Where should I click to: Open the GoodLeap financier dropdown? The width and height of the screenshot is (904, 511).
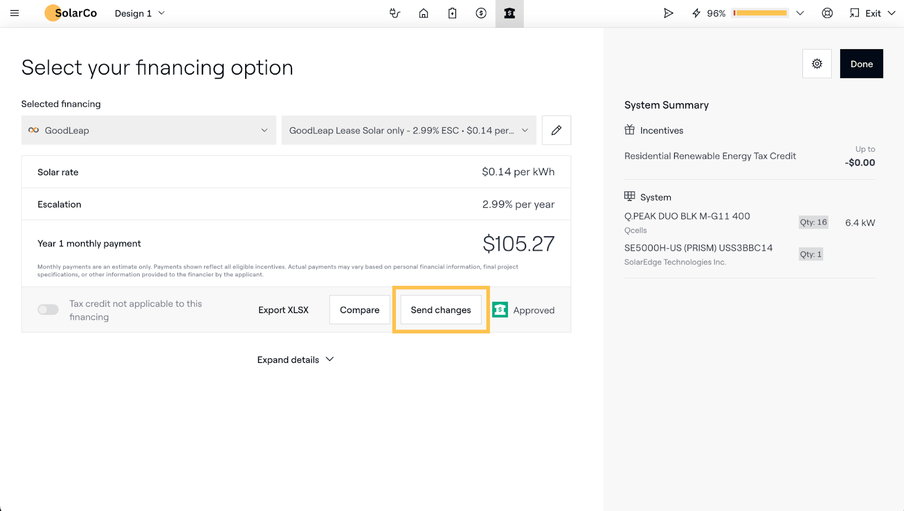[x=149, y=130]
